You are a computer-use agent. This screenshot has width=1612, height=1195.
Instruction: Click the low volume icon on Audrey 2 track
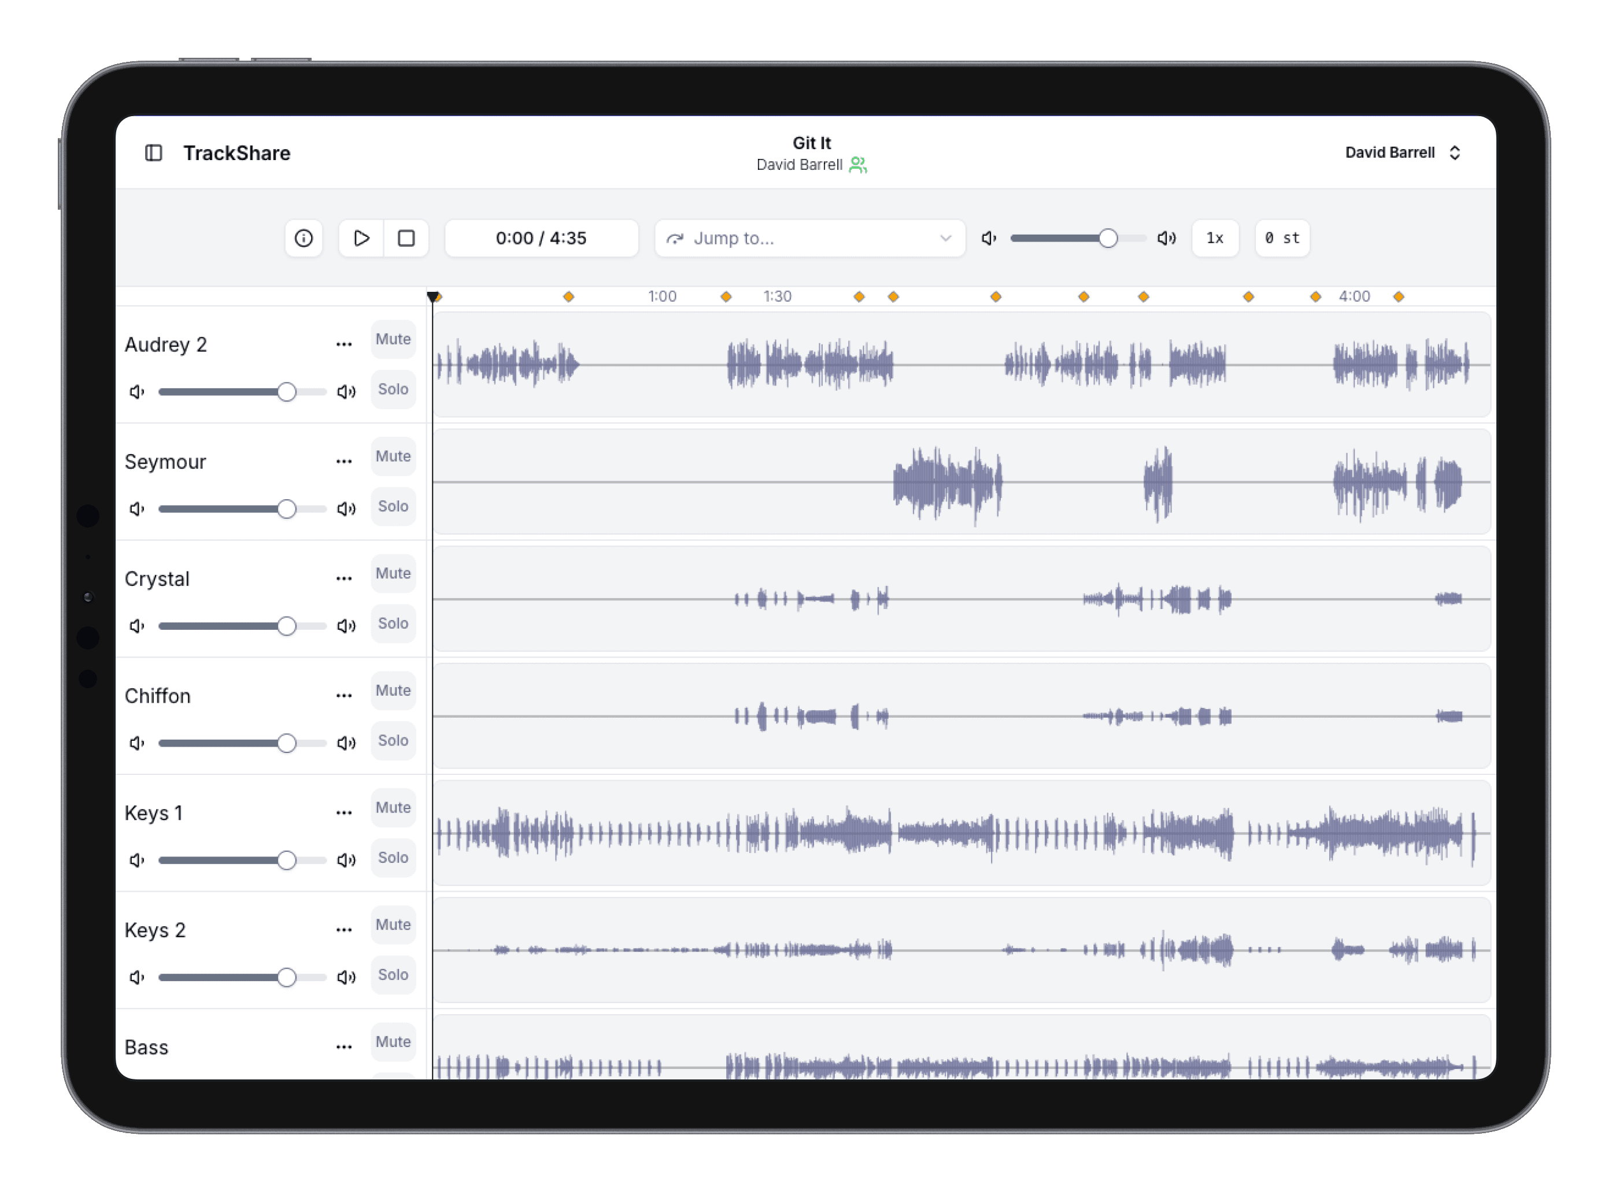136,391
